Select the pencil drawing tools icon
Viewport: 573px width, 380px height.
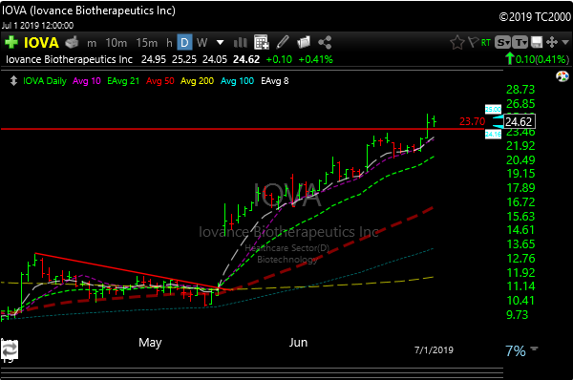pyautogui.click(x=283, y=42)
